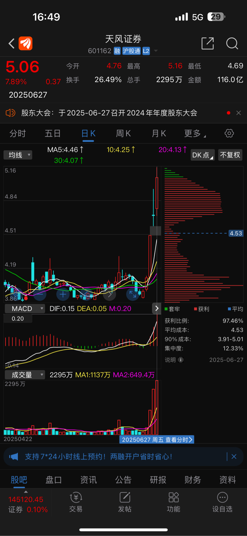Screen dimensions: 247x536
Task: Open the share/export icon
Action: click(x=207, y=43)
